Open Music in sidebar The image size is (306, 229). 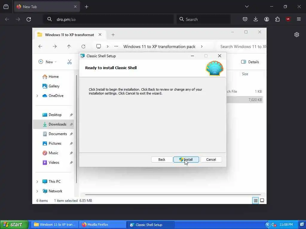pyautogui.click(x=53, y=153)
